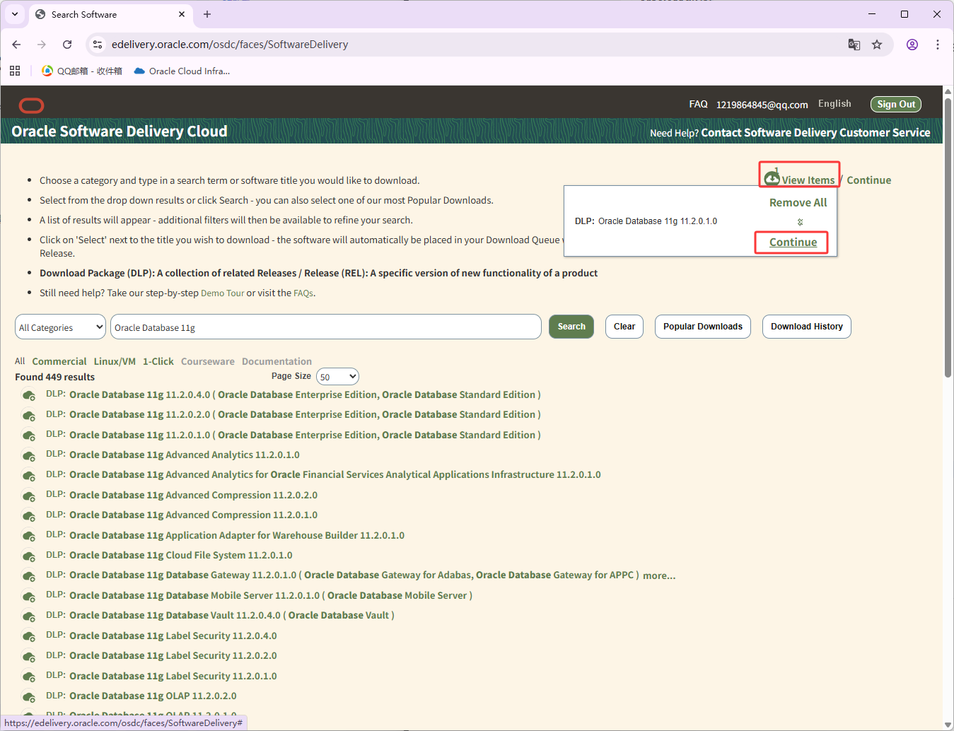Click the search term input field
Screen dimensions: 954x731
[x=326, y=327]
